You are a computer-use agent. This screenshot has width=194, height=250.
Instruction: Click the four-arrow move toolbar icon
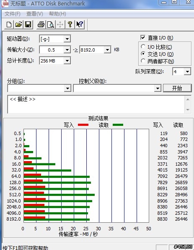pyautogui.click(x=60, y=25)
